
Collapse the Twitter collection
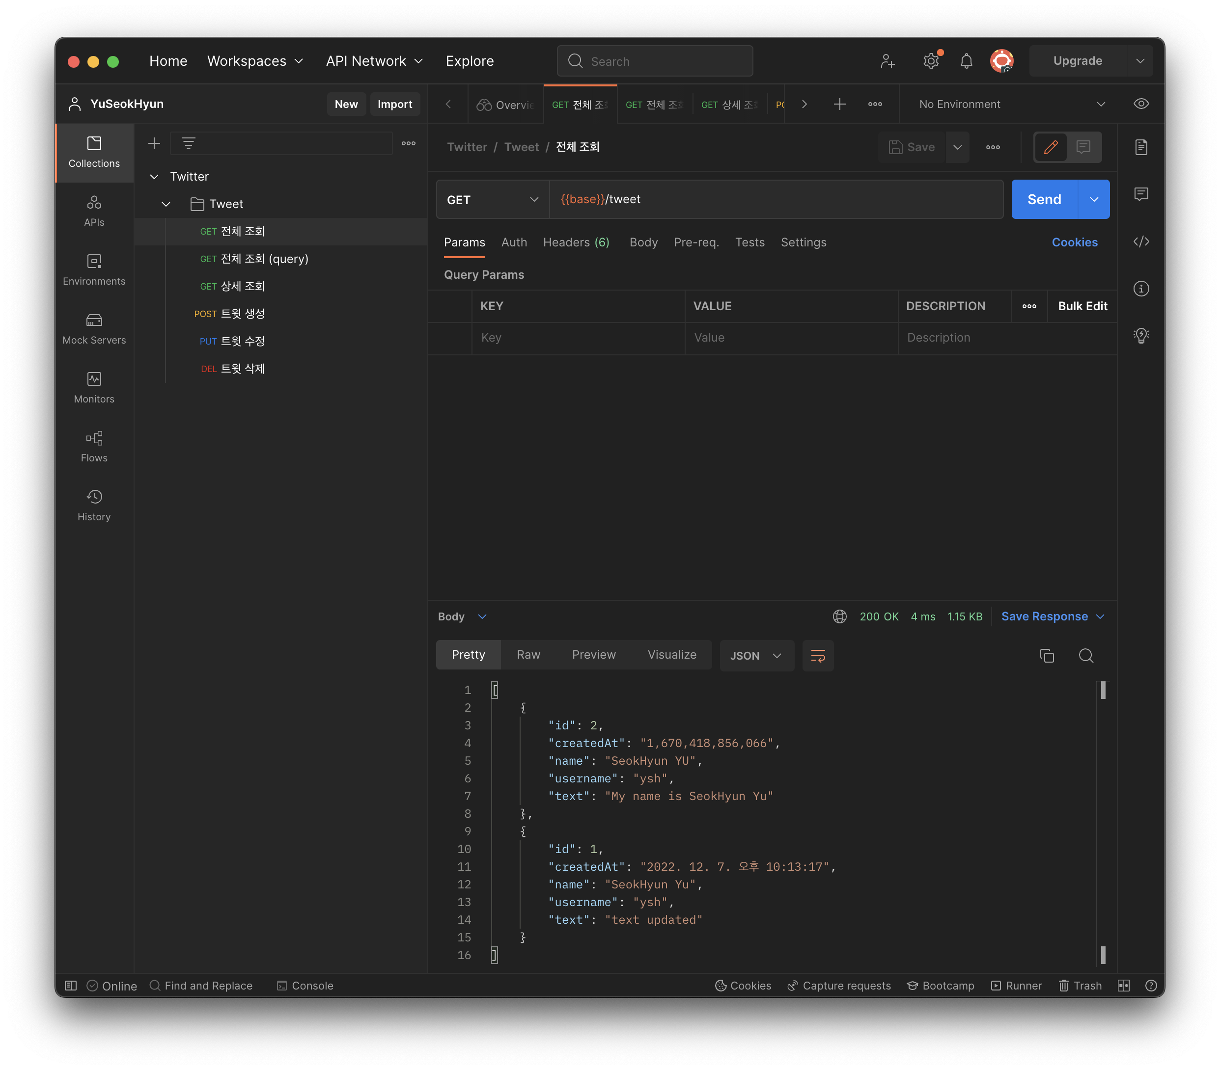point(154,177)
